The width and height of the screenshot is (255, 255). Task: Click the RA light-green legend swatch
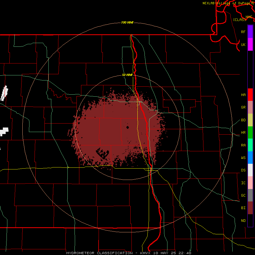(250, 145)
